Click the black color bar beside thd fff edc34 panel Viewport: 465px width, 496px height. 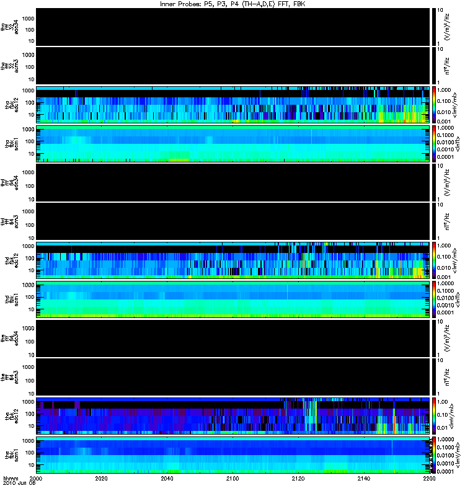click(434, 182)
